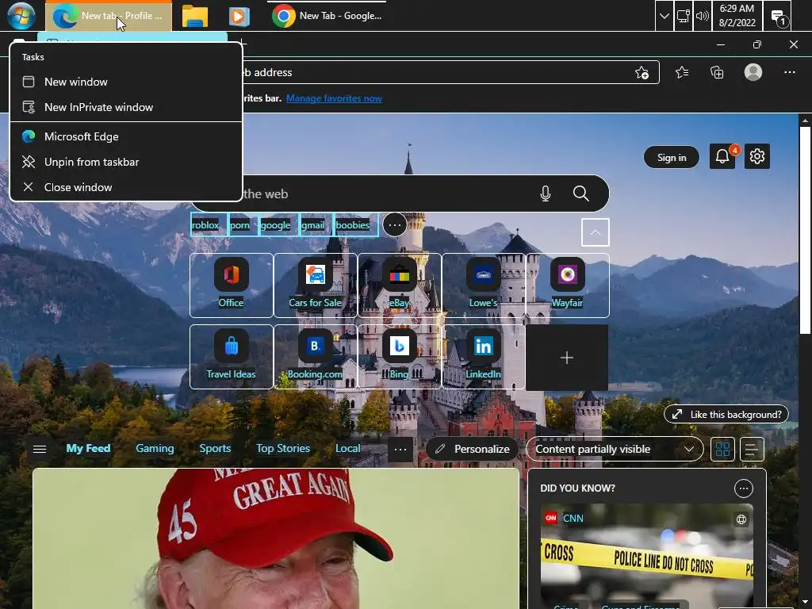Add a new quick link plus tile
This screenshot has height=609, width=812.
tap(567, 358)
